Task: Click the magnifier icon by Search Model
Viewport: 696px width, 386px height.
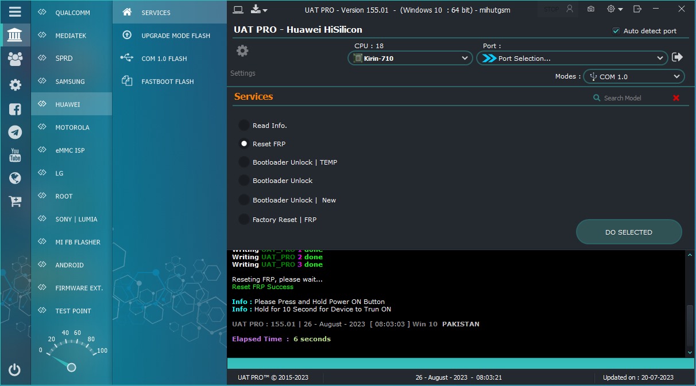Action: pos(597,98)
